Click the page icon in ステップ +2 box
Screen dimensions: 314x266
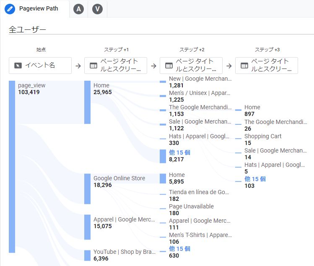coord(169,66)
